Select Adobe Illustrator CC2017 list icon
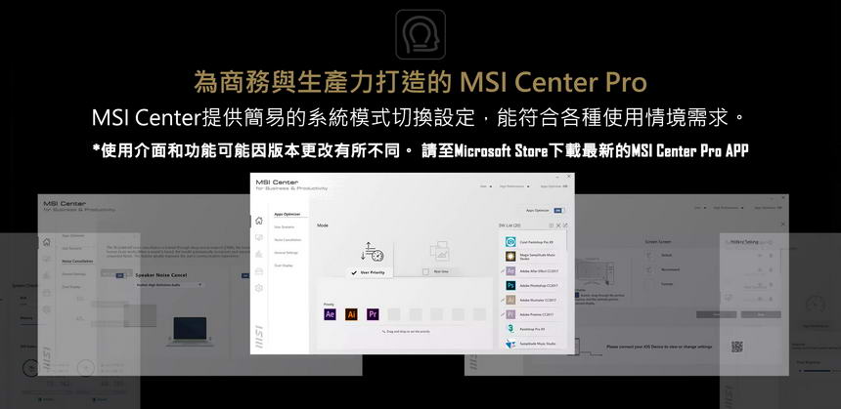 pos(510,300)
